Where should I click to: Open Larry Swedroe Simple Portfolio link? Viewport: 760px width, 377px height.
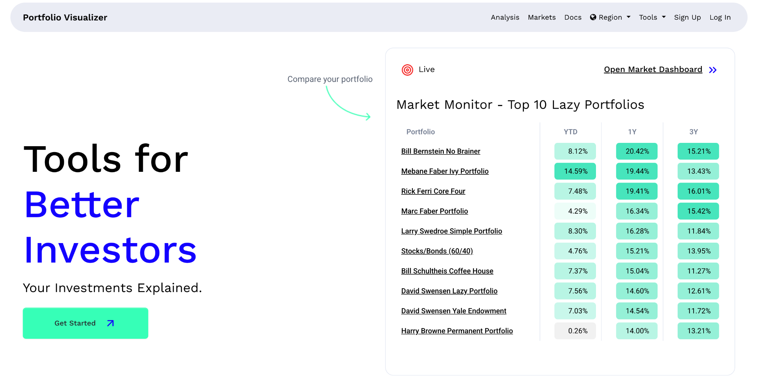coord(451,231)
